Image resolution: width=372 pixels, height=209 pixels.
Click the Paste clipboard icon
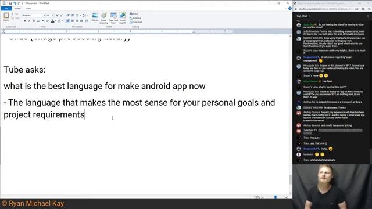coord(6,16)
